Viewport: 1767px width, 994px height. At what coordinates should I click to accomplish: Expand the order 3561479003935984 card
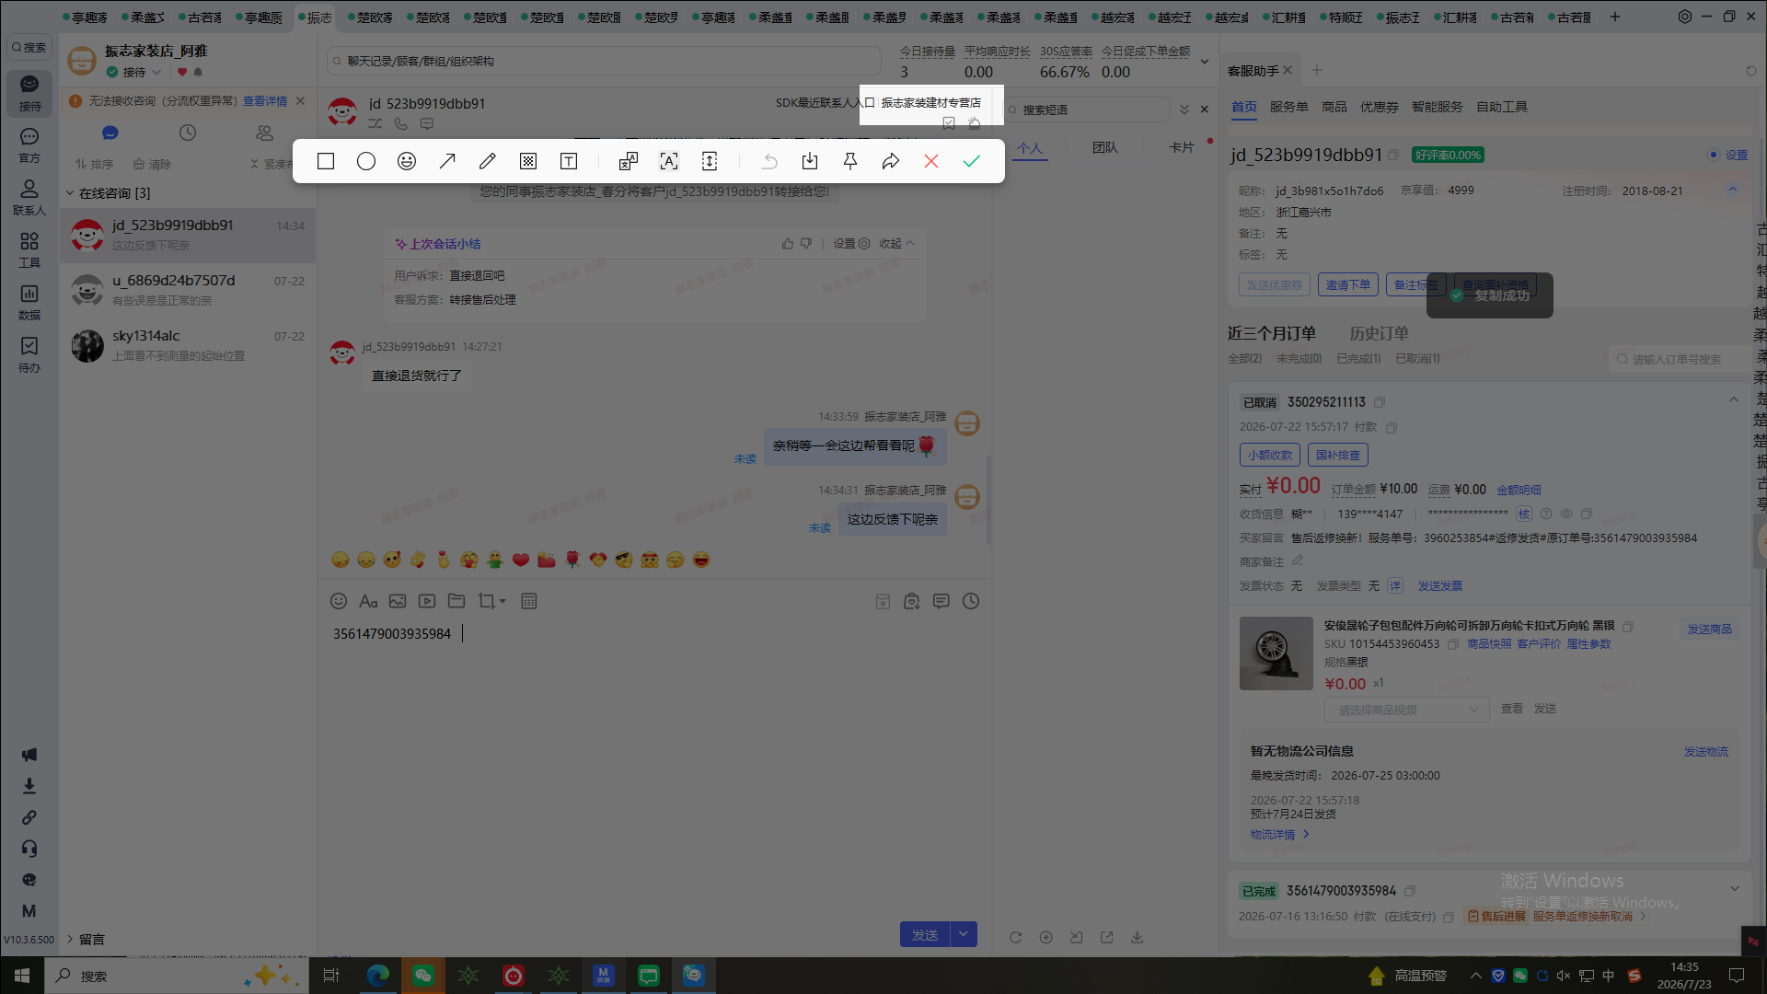1735,889
